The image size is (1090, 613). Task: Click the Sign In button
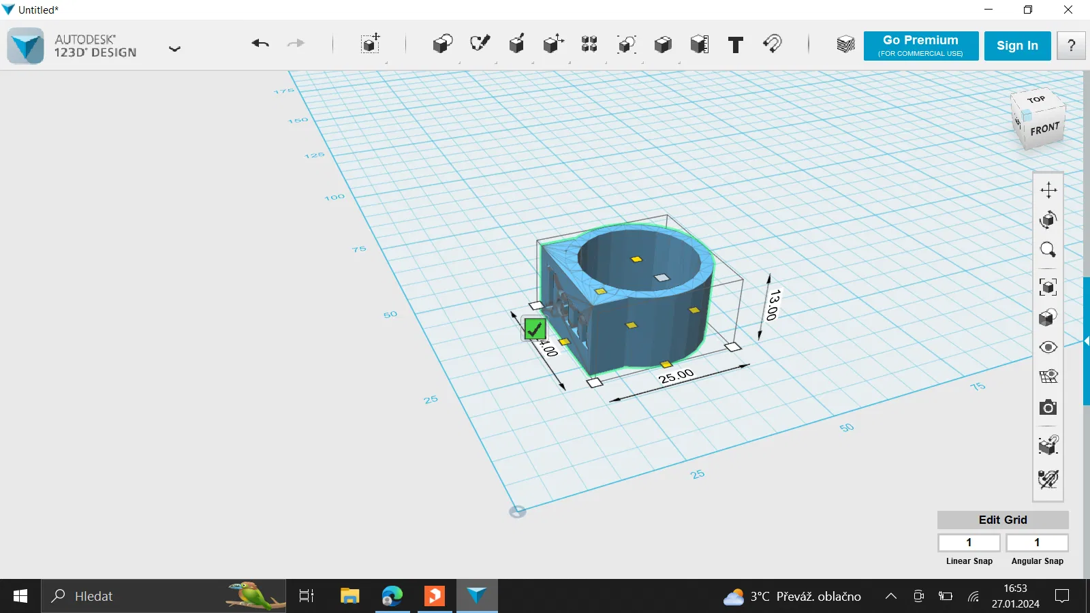1017,46
